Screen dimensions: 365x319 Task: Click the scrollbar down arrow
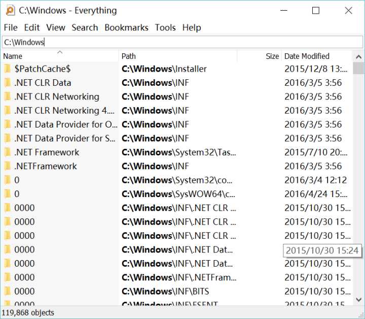point(359,299)
